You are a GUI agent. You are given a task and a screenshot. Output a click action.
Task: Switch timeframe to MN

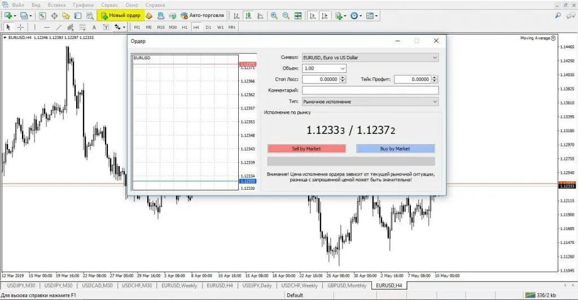[x=231, y=27]
